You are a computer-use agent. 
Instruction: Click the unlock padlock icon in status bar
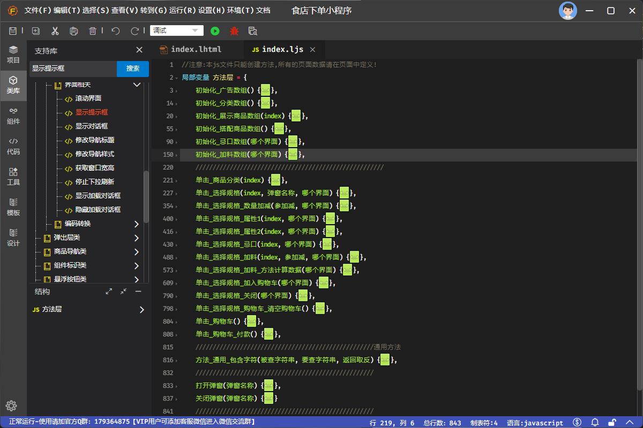[612, 422]
